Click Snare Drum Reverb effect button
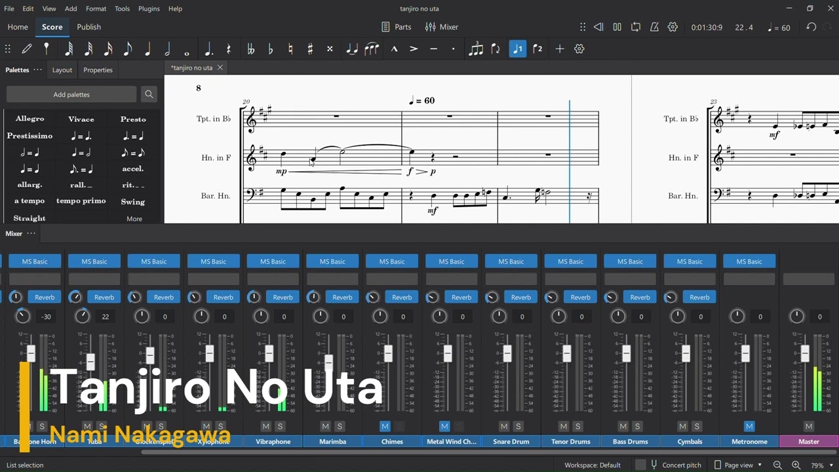 [x=520, y=297]
